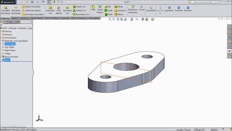Open the Office Products tab

pyautogui.click(x=79, y=18)
